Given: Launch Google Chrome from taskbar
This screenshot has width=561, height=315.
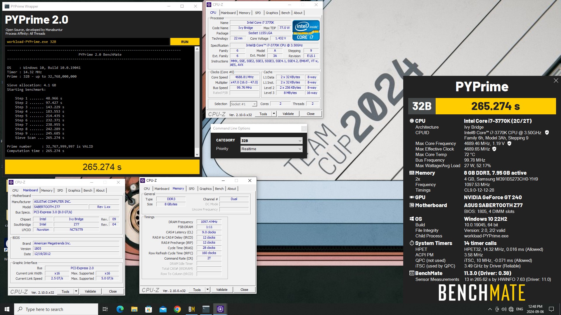Looking at the screenshot, I should 177,309.
